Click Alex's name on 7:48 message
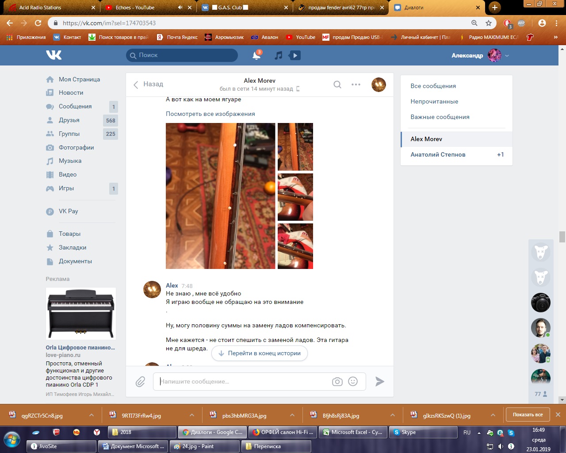 point(172,285)
